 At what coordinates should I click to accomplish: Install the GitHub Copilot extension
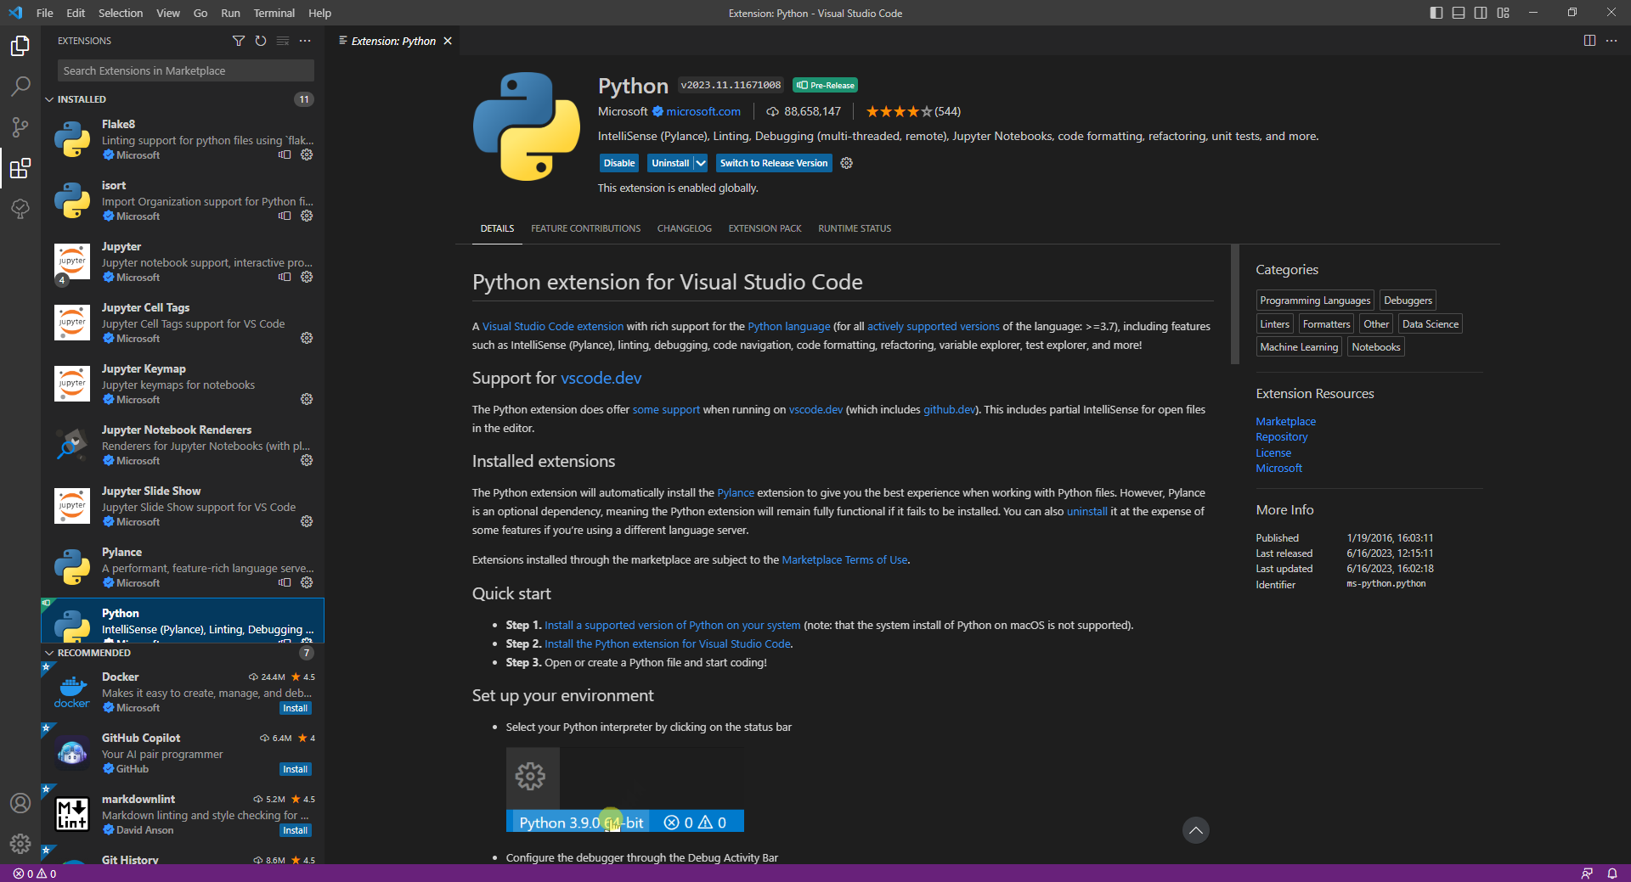click(296, 769)
